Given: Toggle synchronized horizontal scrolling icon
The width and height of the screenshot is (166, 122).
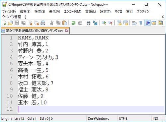Looking at the screenshot, I should (125, 23).
